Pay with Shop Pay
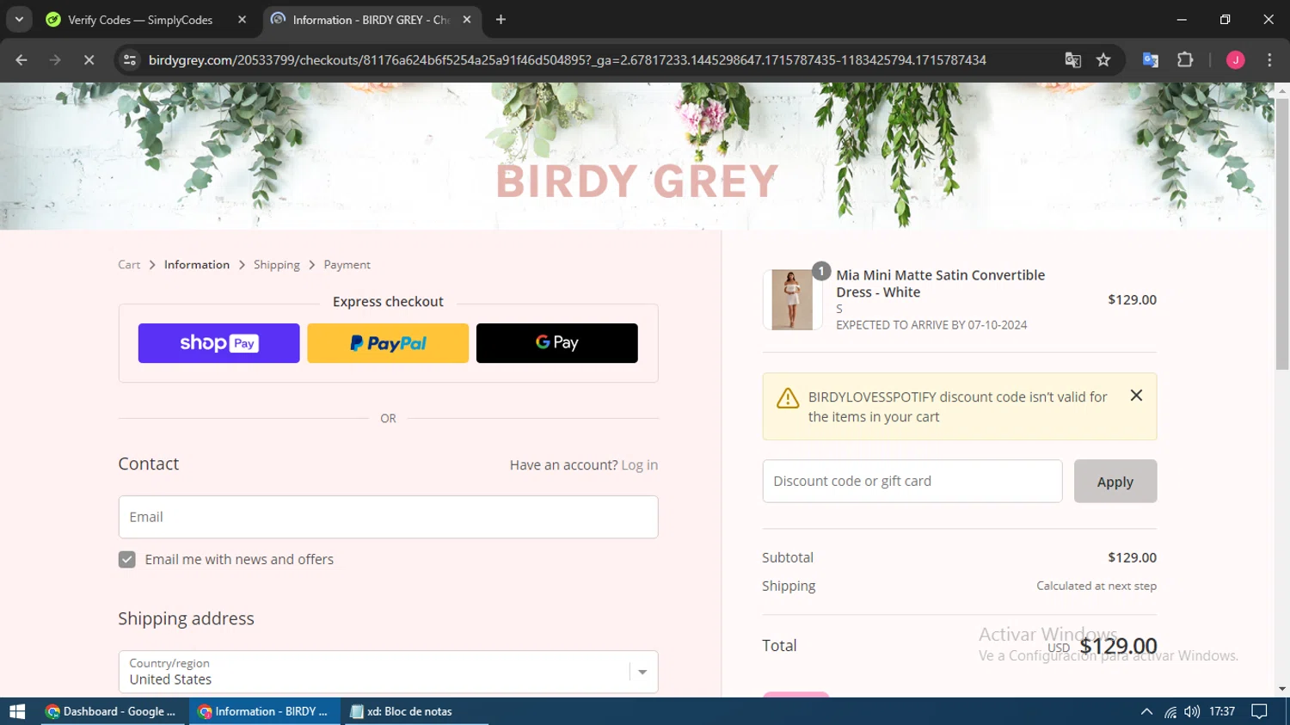This screenshot has height=725, width=1290. coord(218,343)
